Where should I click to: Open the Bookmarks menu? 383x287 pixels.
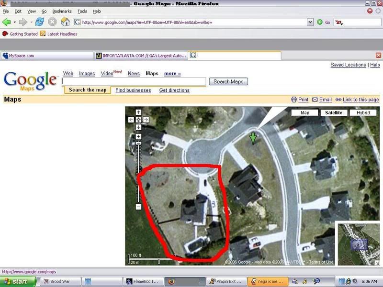tap(61, 11)
